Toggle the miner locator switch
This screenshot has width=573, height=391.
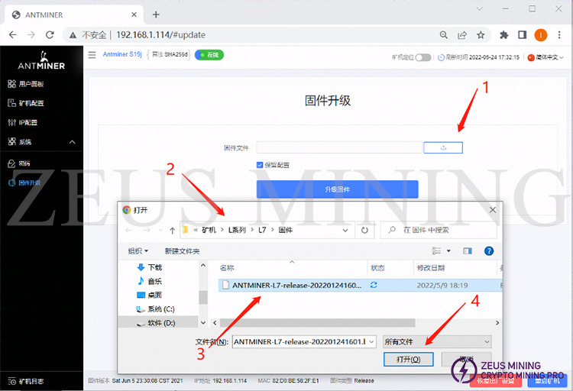(x=423, y=57)
